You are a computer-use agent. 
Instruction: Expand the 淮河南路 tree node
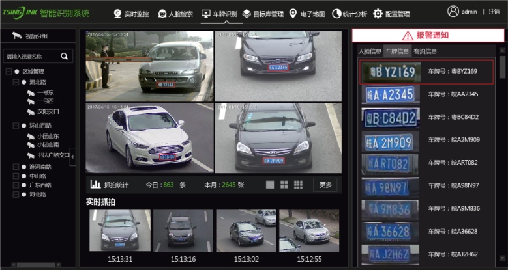tap(16, 167)
